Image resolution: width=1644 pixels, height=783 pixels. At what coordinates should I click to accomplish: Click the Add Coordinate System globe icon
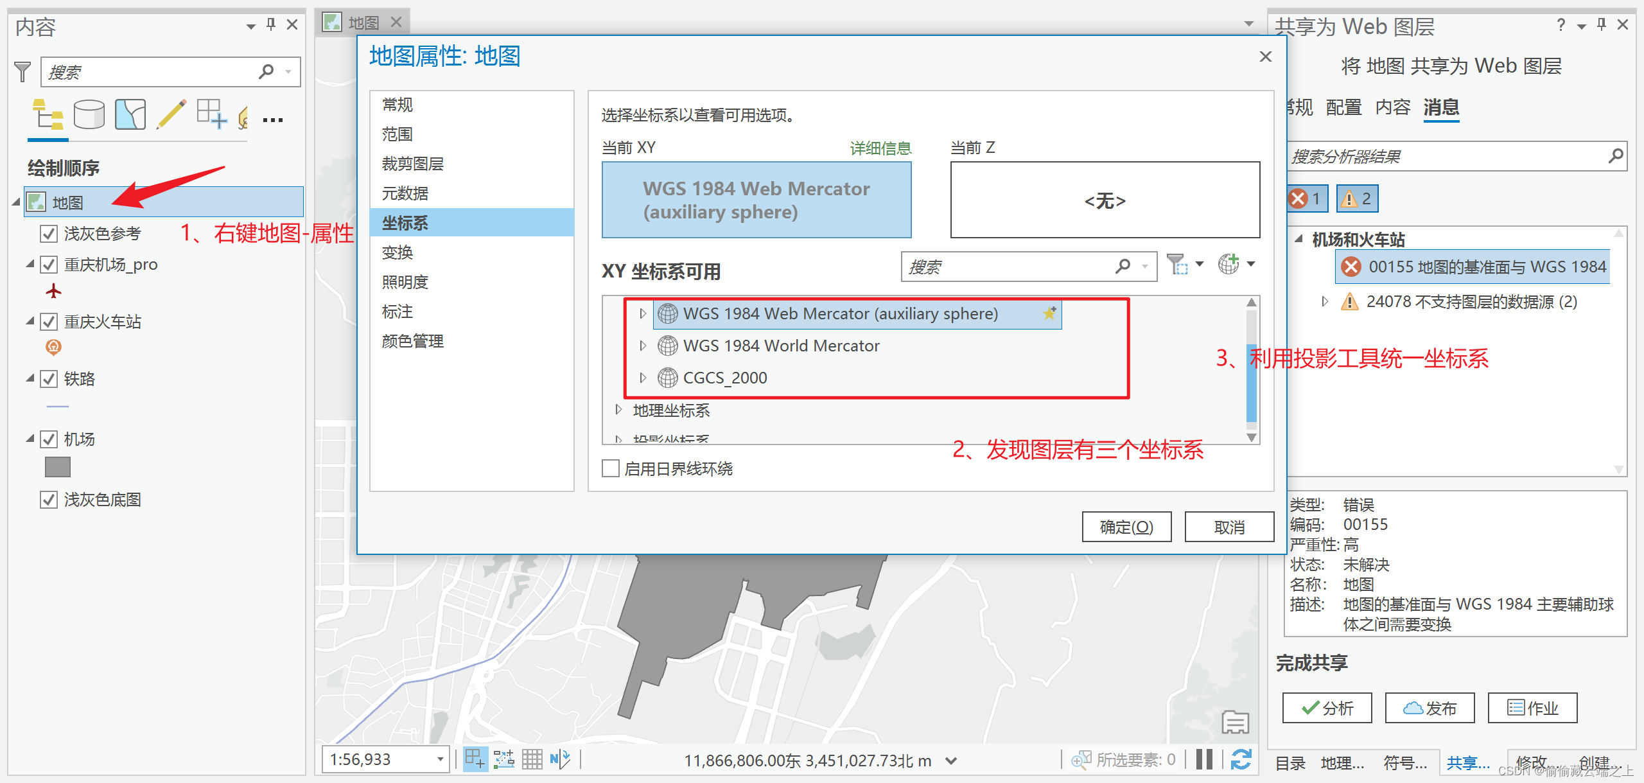coord(1229,264)
